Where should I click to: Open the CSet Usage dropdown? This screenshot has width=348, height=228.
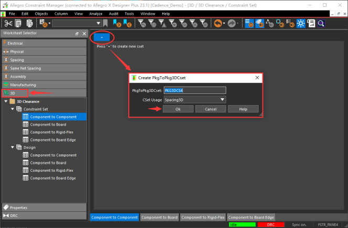(x=195, y=100)
